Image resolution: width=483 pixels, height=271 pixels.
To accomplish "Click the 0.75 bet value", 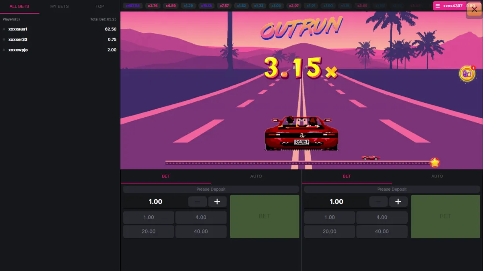I will 112,39.
